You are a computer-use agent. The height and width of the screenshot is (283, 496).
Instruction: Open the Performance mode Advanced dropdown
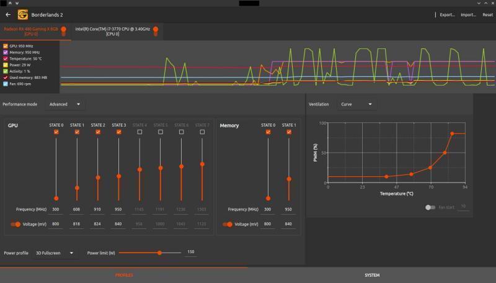64,104
